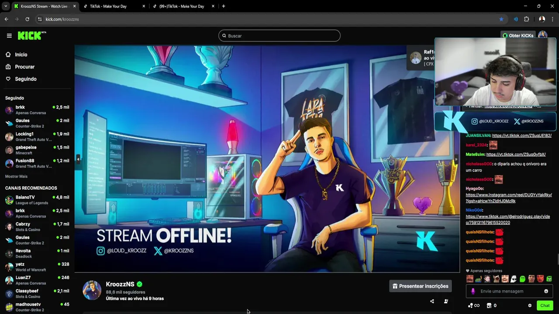This screenshot has height=314, width=559.
Task: Switch to KroozzNS Stream browser tab
Action: pos(45,6)
